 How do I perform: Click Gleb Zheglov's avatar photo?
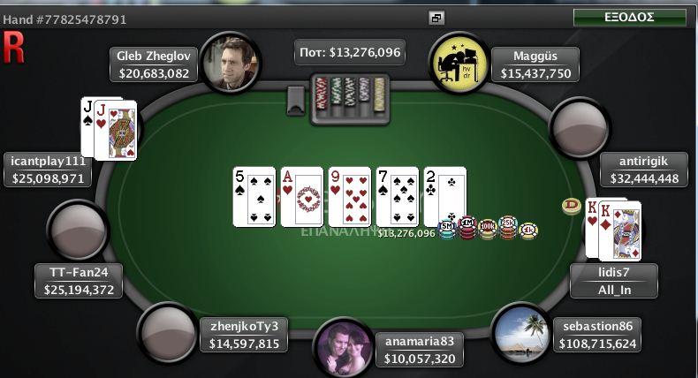(230, 63)
